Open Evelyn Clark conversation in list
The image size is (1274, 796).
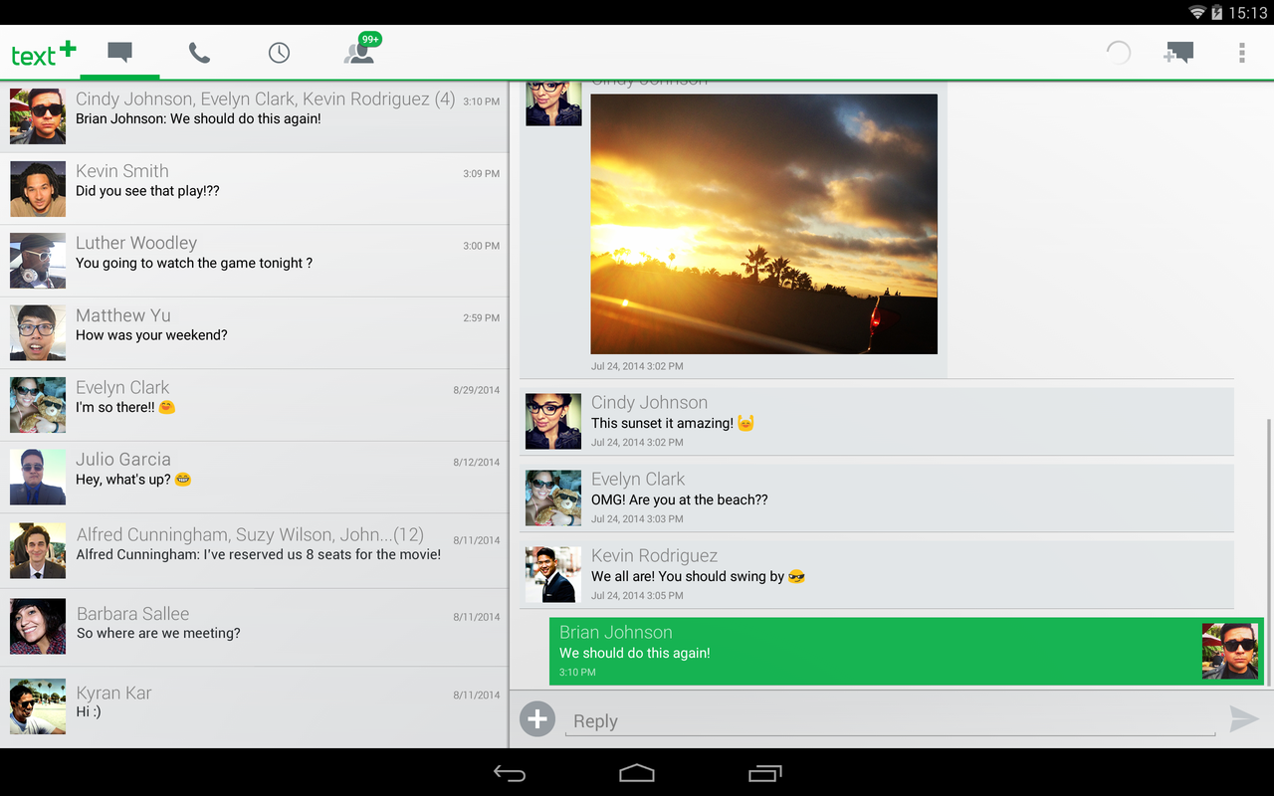255,405
